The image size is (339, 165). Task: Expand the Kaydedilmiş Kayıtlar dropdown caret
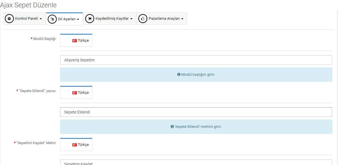pos(131,19)
